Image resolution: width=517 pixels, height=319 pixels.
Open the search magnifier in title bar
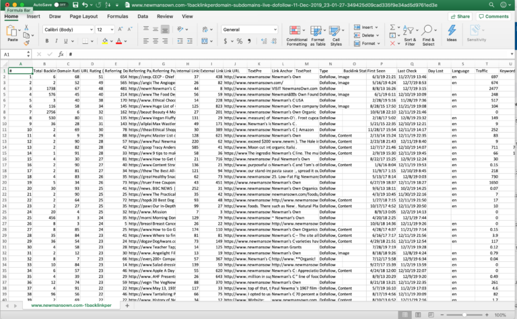491,5
